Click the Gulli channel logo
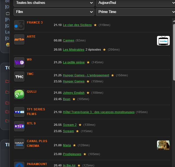175x167 pixels. (x=19, y=94)
